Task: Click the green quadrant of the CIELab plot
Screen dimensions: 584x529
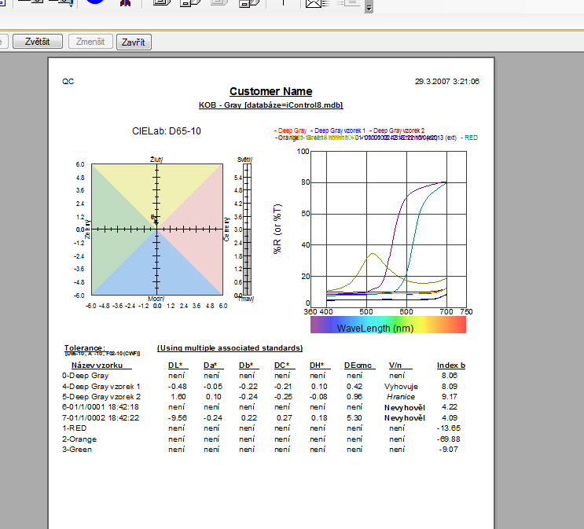Action: click(117, 230)
